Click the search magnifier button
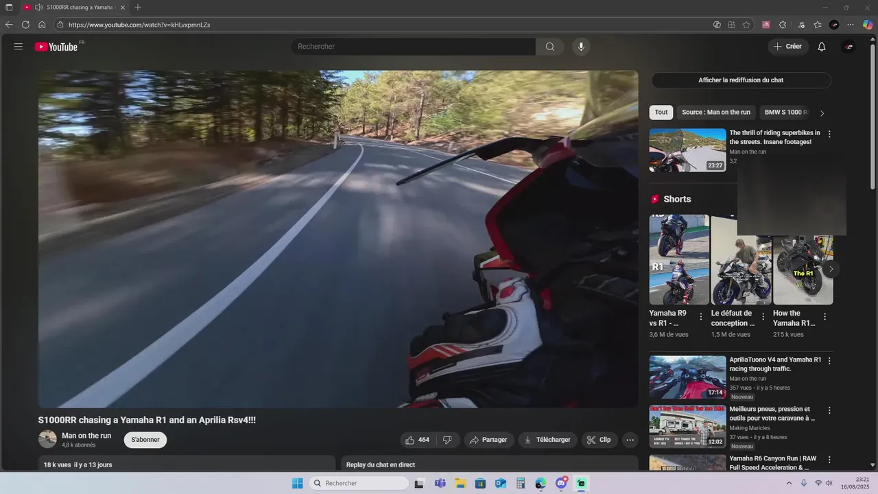The height and width of the screenshot is (494, 878). tap(550, 47)
